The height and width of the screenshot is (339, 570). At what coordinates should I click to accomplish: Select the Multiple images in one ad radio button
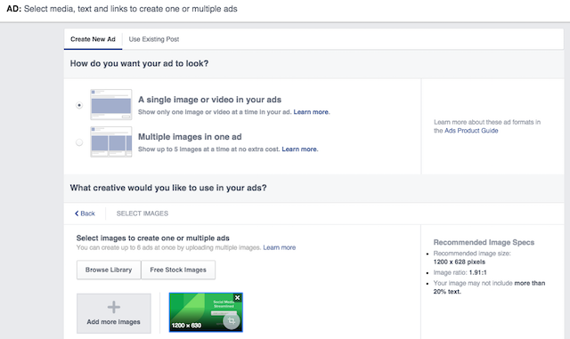point(79,142)
